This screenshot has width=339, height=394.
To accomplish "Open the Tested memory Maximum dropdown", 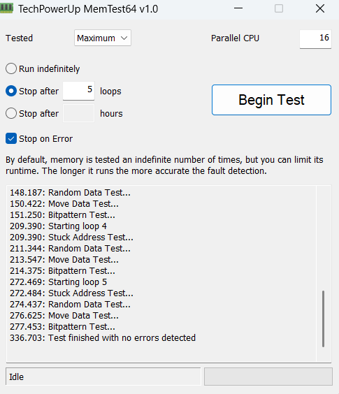I will 103,38.
